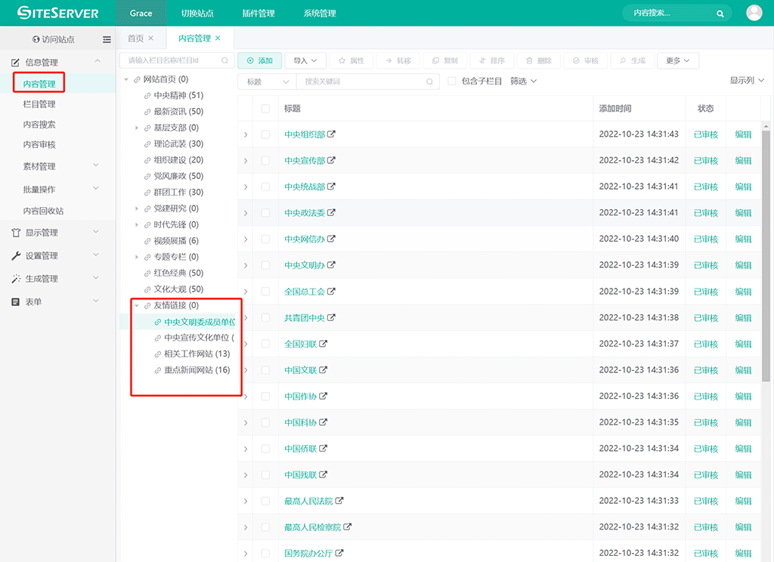
Task: Open 插件管理 in top menu
Action: [259, 14]
